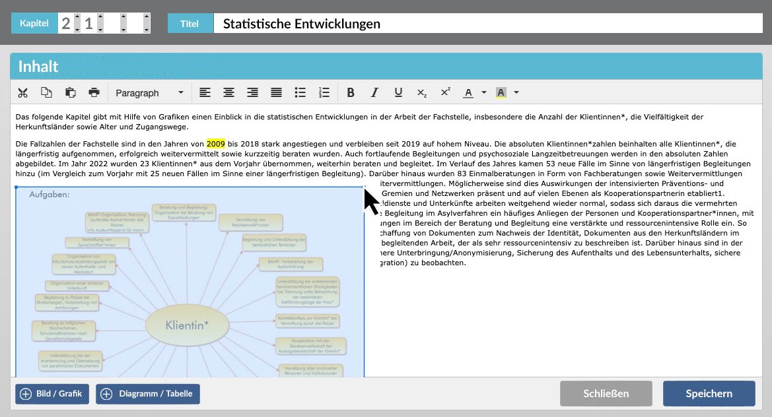Click the Copy icon in toolbar
Screen dimensions: 772x417
(x=46, y=92)
